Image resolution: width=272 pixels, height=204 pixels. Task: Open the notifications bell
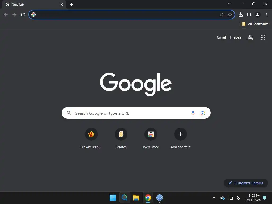point(265,198)
